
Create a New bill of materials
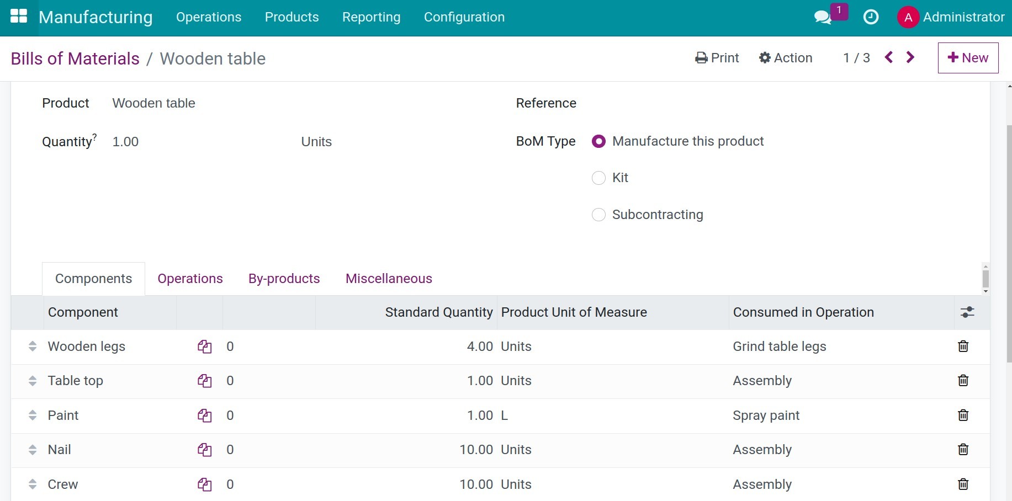(968, 58)
